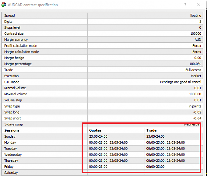This screenshot has width=207, height=176.
Task: Click the help question mark button
Action: (x=185, y=5)
